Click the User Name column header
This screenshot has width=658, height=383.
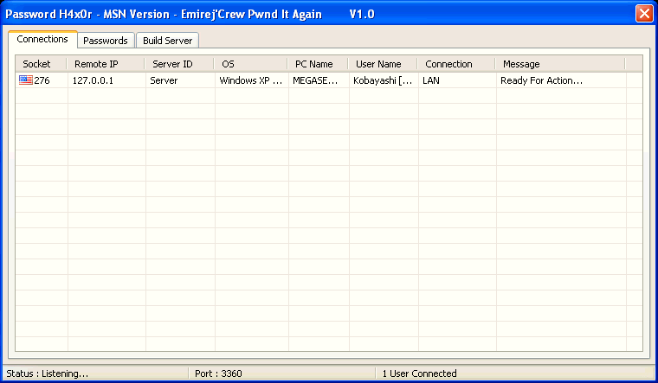(x=382, y=64)
